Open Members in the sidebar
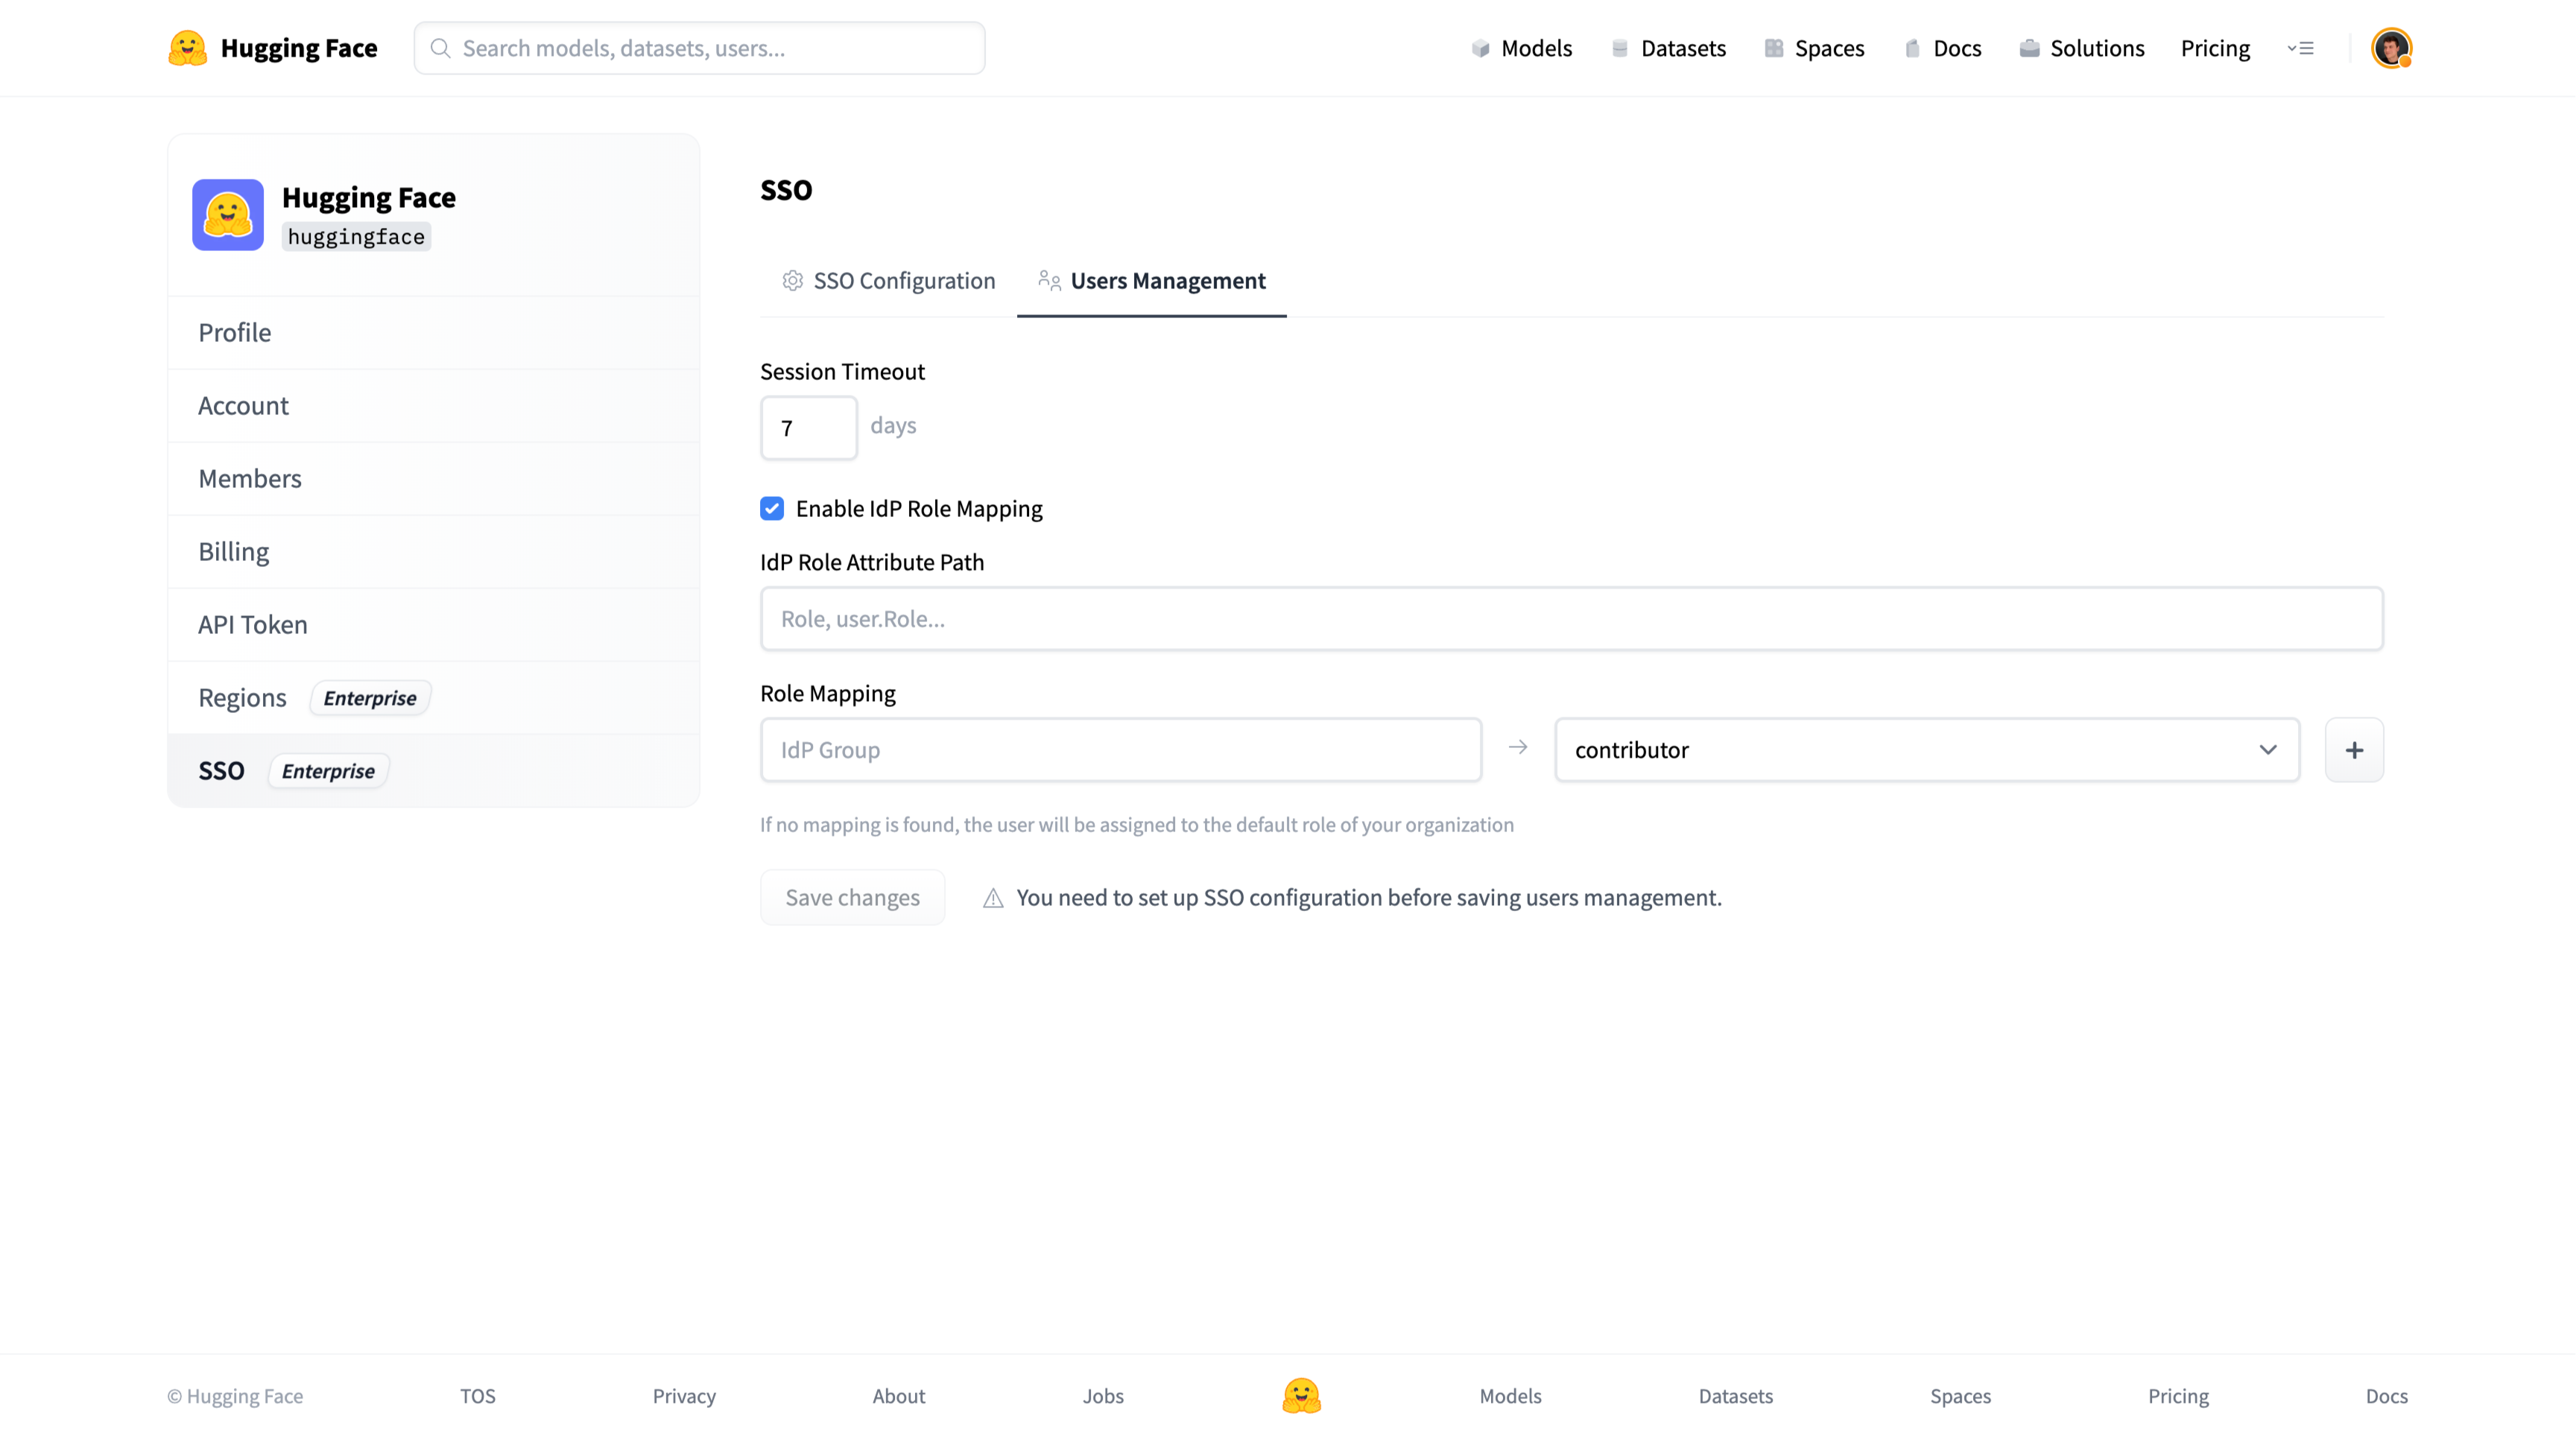The image size is (2576, 1449). click(x=250, y=479)
